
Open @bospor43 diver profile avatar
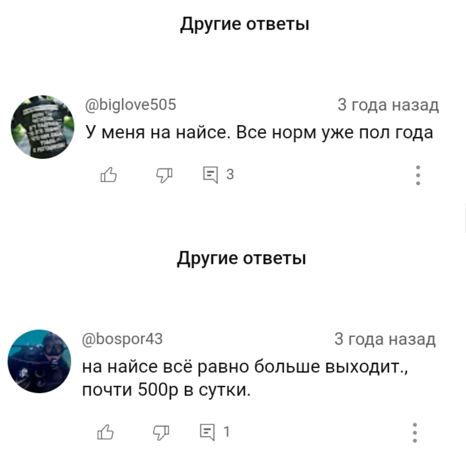(x=39, y=361)
